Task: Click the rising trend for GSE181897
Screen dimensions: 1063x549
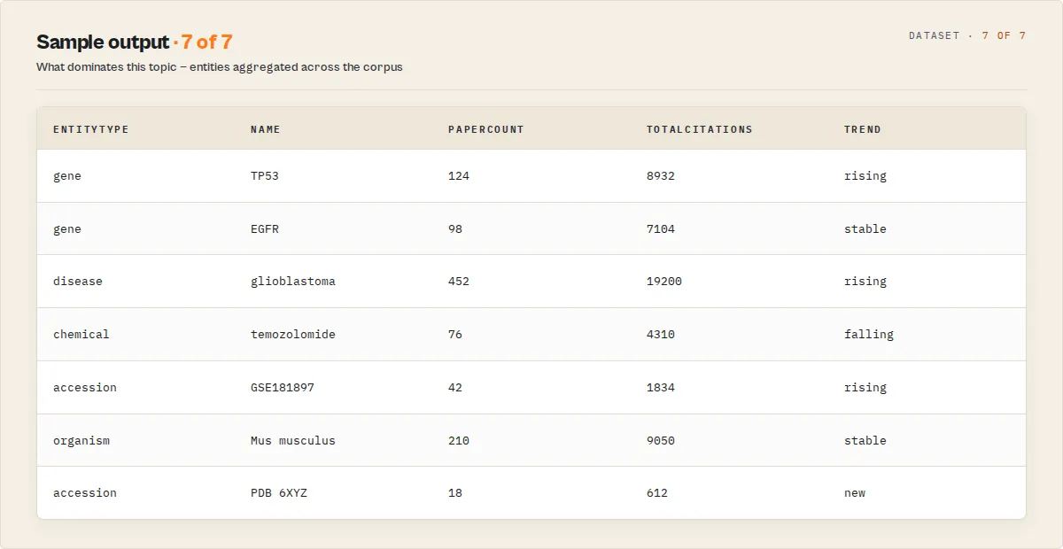Action: coord(865,388)
